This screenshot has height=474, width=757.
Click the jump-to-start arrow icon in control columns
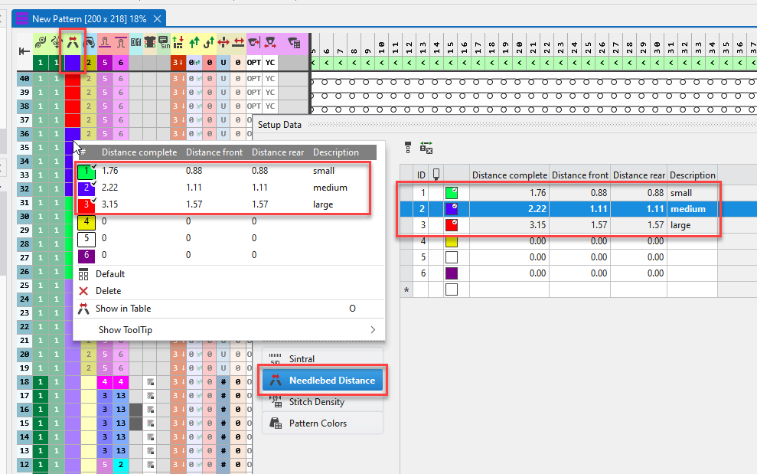coord(24,51)
